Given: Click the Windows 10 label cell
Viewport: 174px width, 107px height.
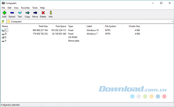Looking at the screenshot, I should click(93, 30).
